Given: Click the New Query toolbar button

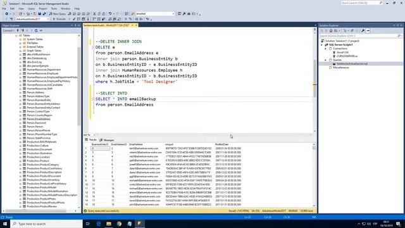Looking at the screenshot, I should point(58,14).
